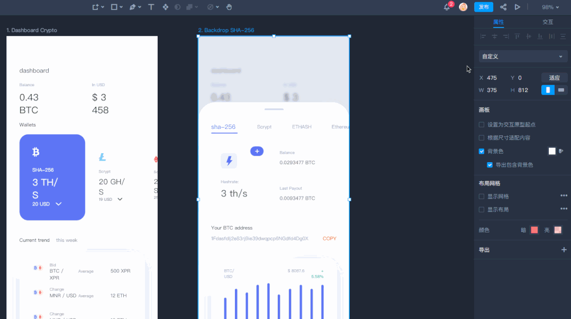Select landscape orientation toggle
571x319 pixels.
coord(561,90)
